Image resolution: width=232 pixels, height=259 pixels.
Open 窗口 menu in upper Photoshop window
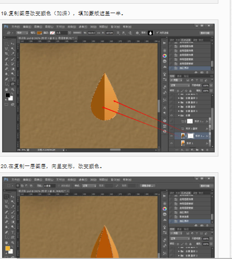pyautogui.click(x=115, y=27)
